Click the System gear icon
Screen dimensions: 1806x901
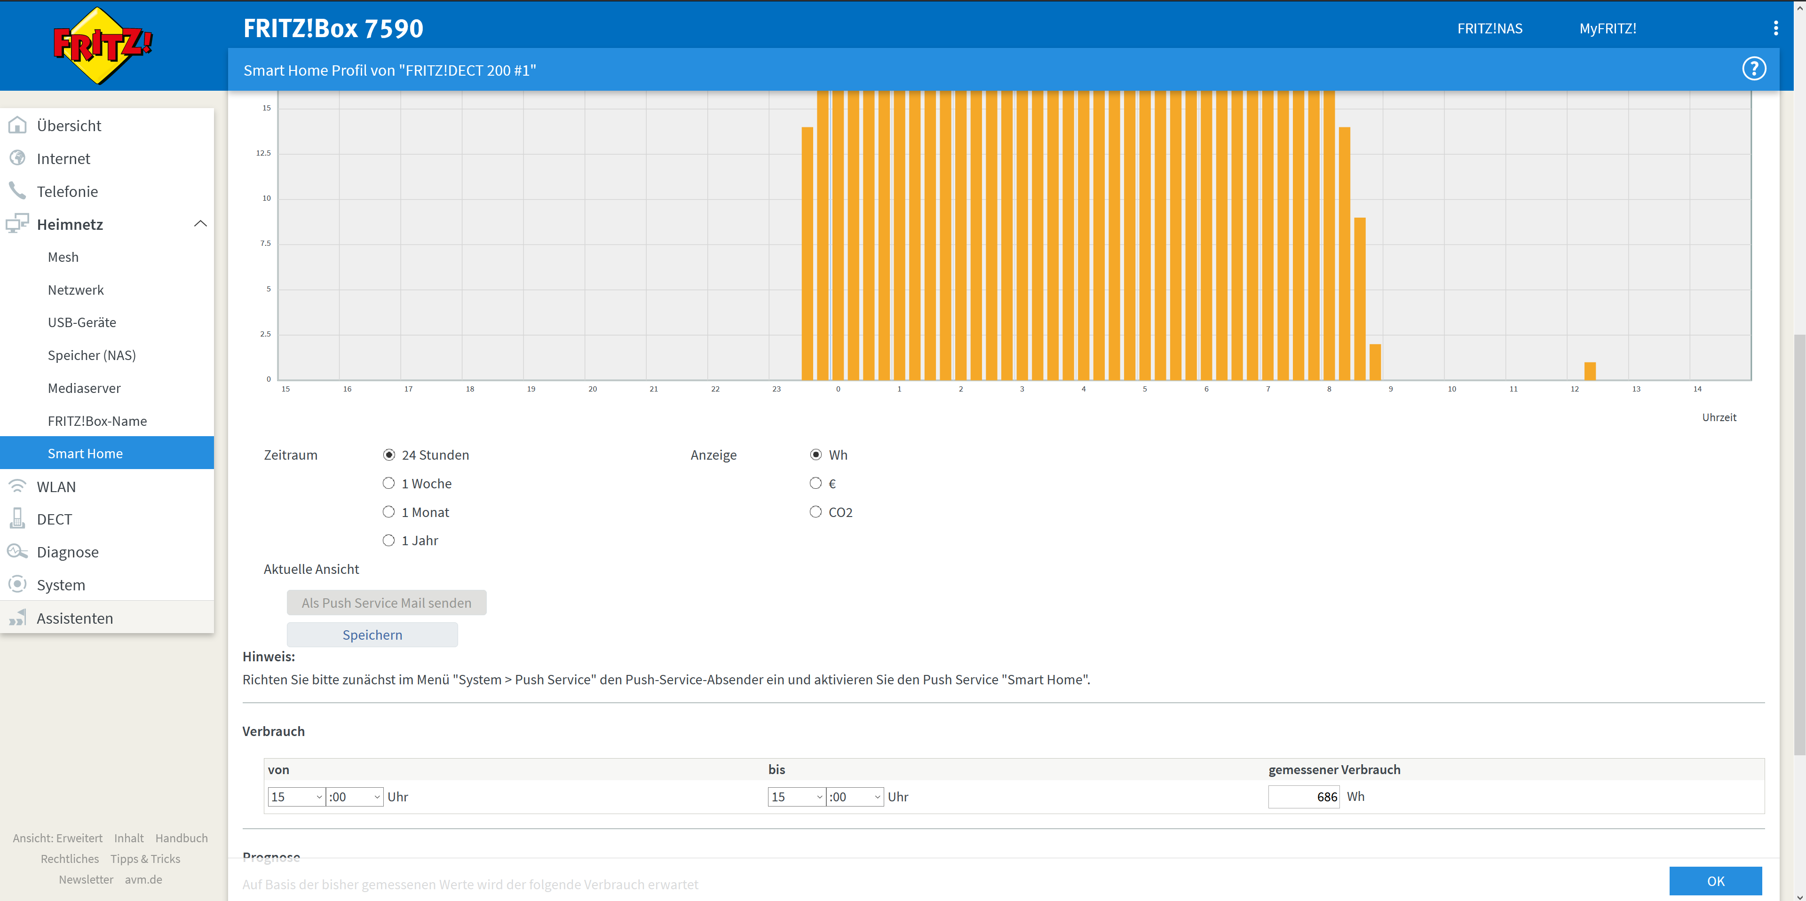(x=17, y=584)
